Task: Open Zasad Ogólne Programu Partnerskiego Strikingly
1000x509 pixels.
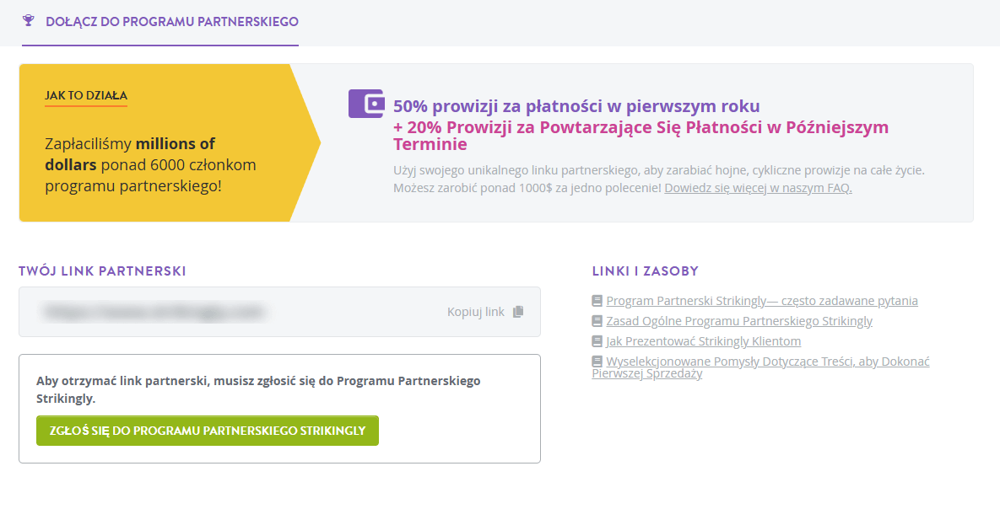Action: [x=739, y=321]
